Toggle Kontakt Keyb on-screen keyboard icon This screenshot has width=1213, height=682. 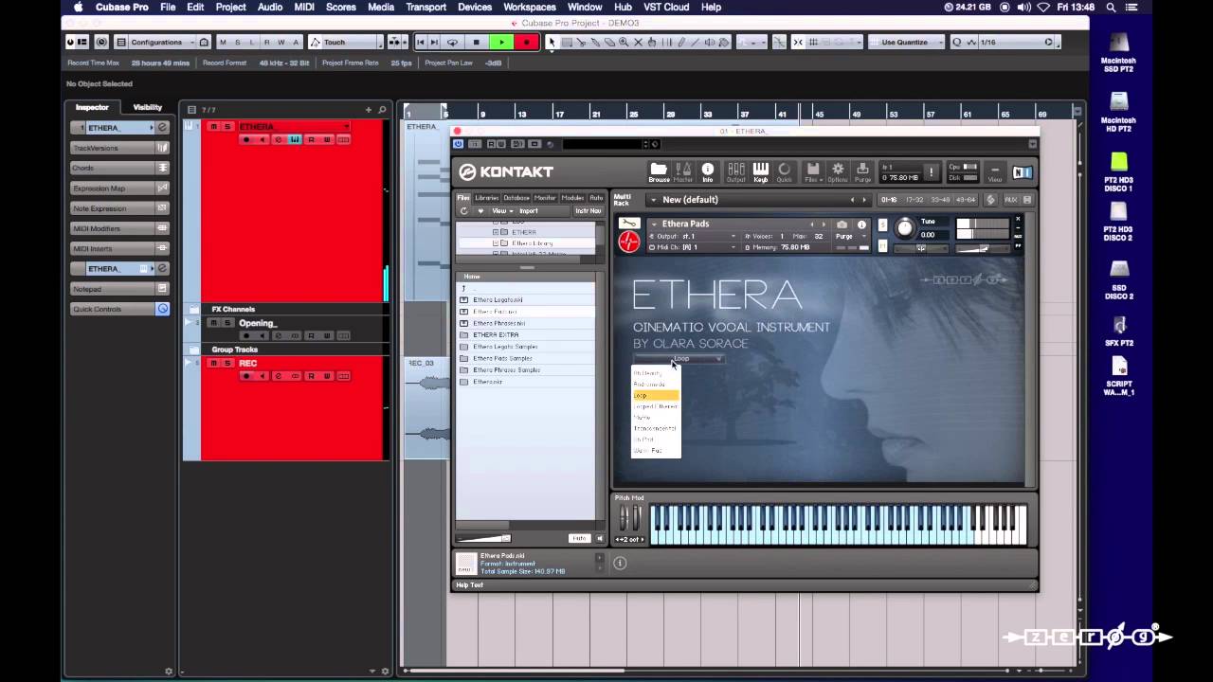click(761, 171)
